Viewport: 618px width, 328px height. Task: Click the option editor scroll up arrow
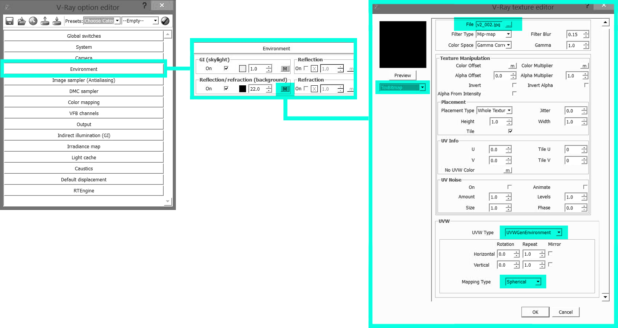coord(167,35)
